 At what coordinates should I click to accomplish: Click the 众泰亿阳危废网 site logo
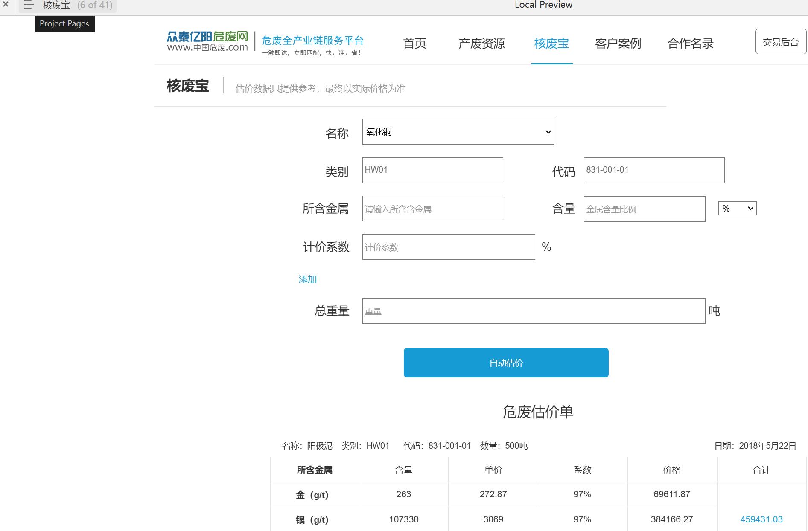point(207,41)
